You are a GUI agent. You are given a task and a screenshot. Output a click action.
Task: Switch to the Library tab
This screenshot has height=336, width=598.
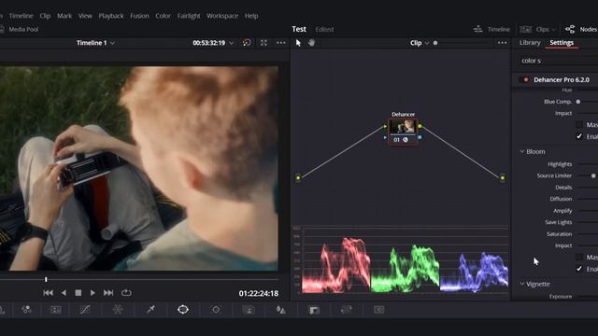[x=530, y=43]
